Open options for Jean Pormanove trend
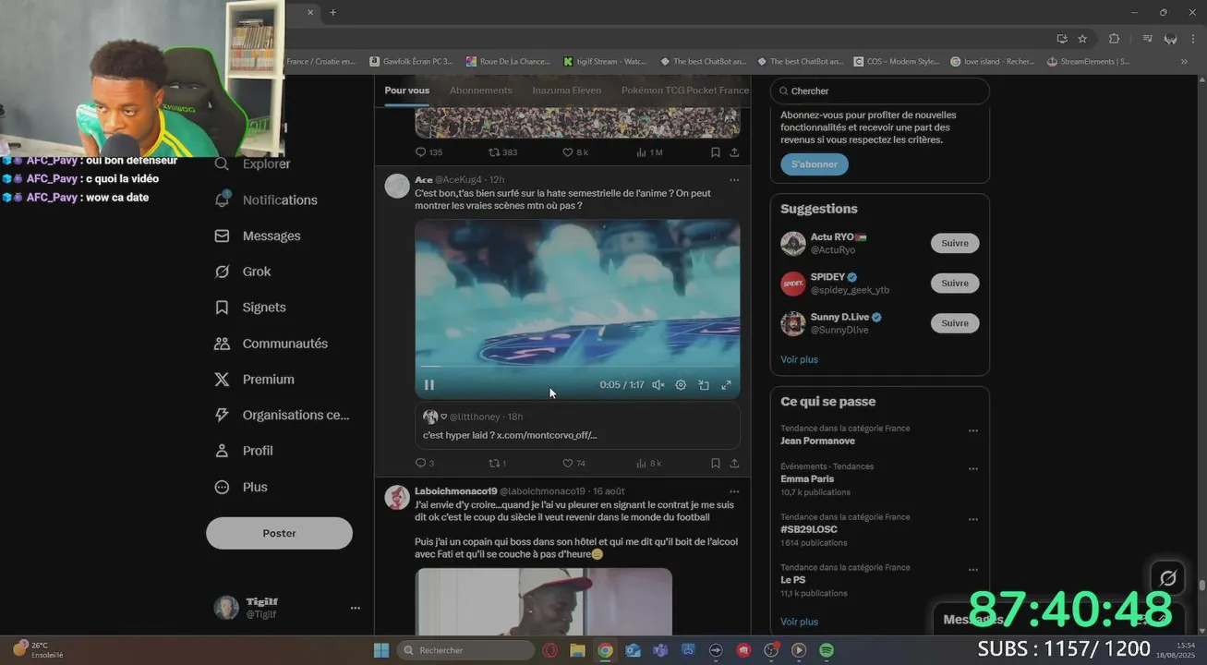Image resolution: width=1207 pixels, height=665 pixels. pos(972,431)
